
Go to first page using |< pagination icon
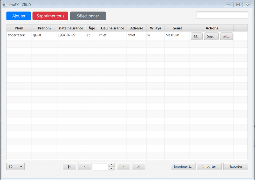70,166
